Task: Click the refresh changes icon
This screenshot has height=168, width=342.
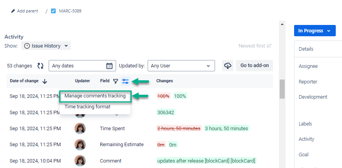Action: (41, 65)
